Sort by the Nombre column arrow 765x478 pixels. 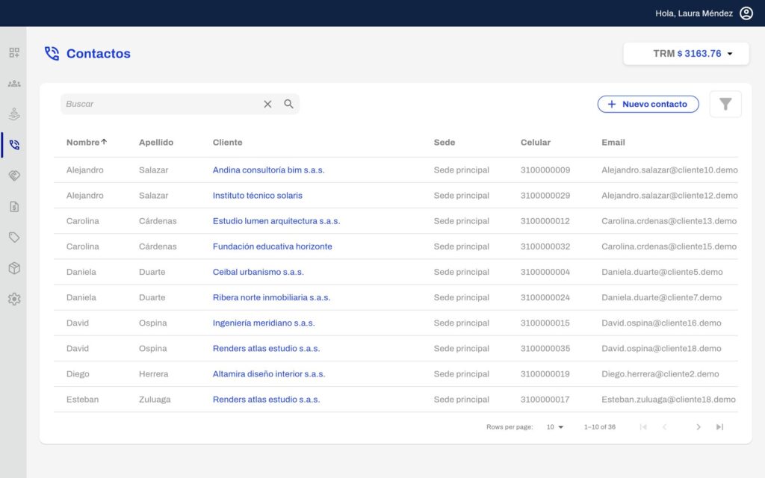point(104,142)
